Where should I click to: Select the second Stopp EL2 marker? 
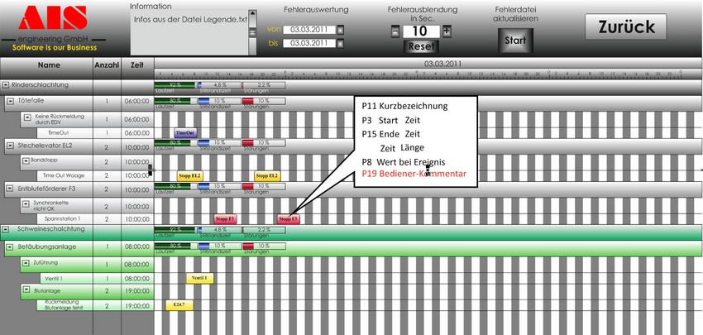point(268,175)
